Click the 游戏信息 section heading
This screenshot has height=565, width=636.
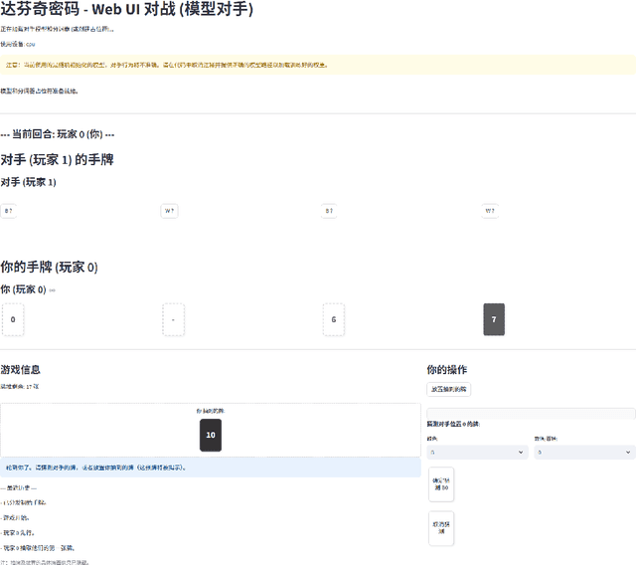21,369
